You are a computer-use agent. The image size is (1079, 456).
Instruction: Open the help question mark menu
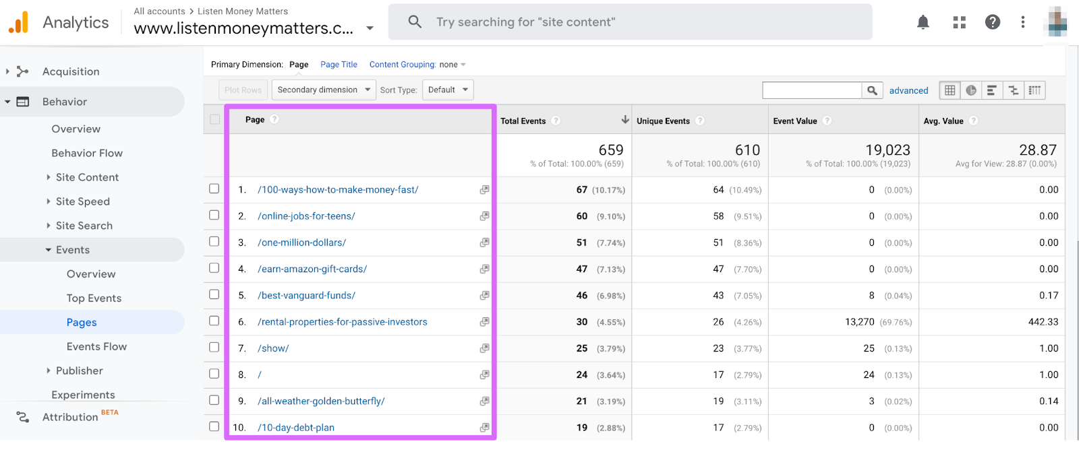coord(993,22)
